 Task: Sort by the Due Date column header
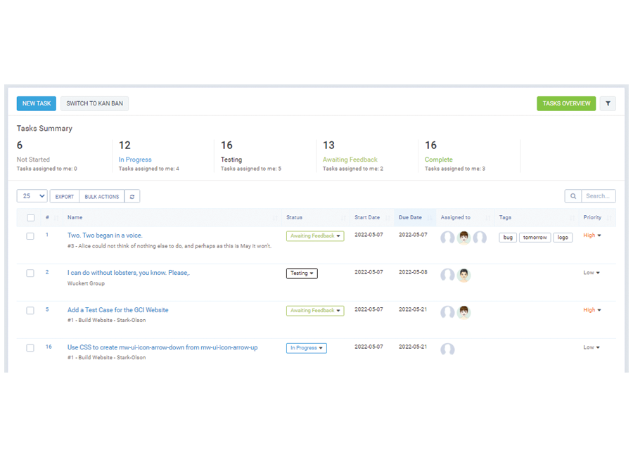tap(411, 218)
